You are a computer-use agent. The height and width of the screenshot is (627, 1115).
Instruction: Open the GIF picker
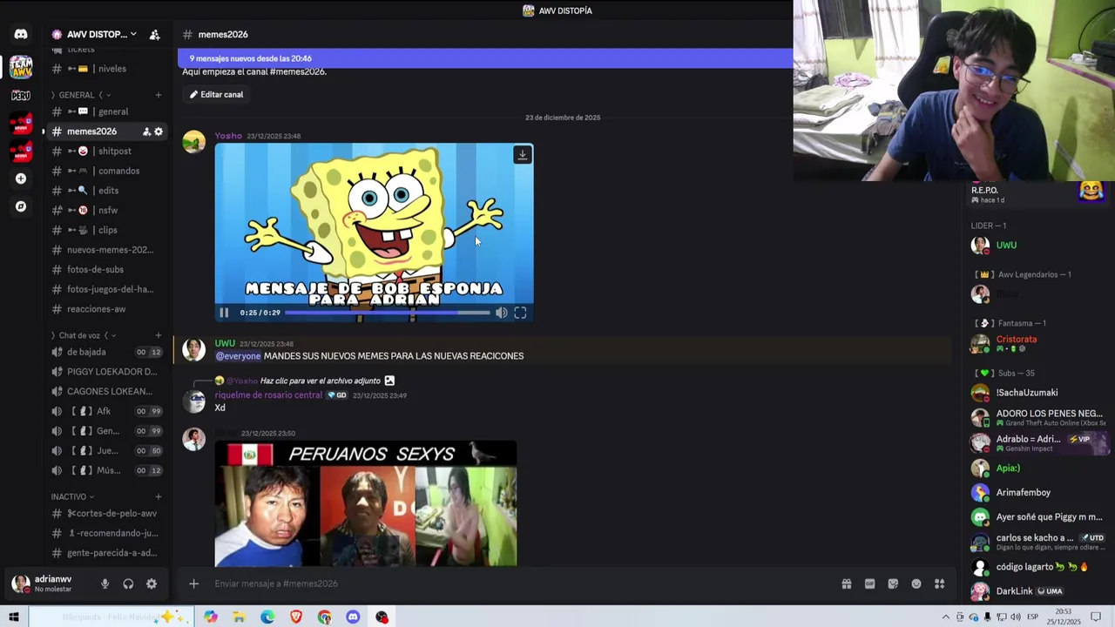point(869,584)
